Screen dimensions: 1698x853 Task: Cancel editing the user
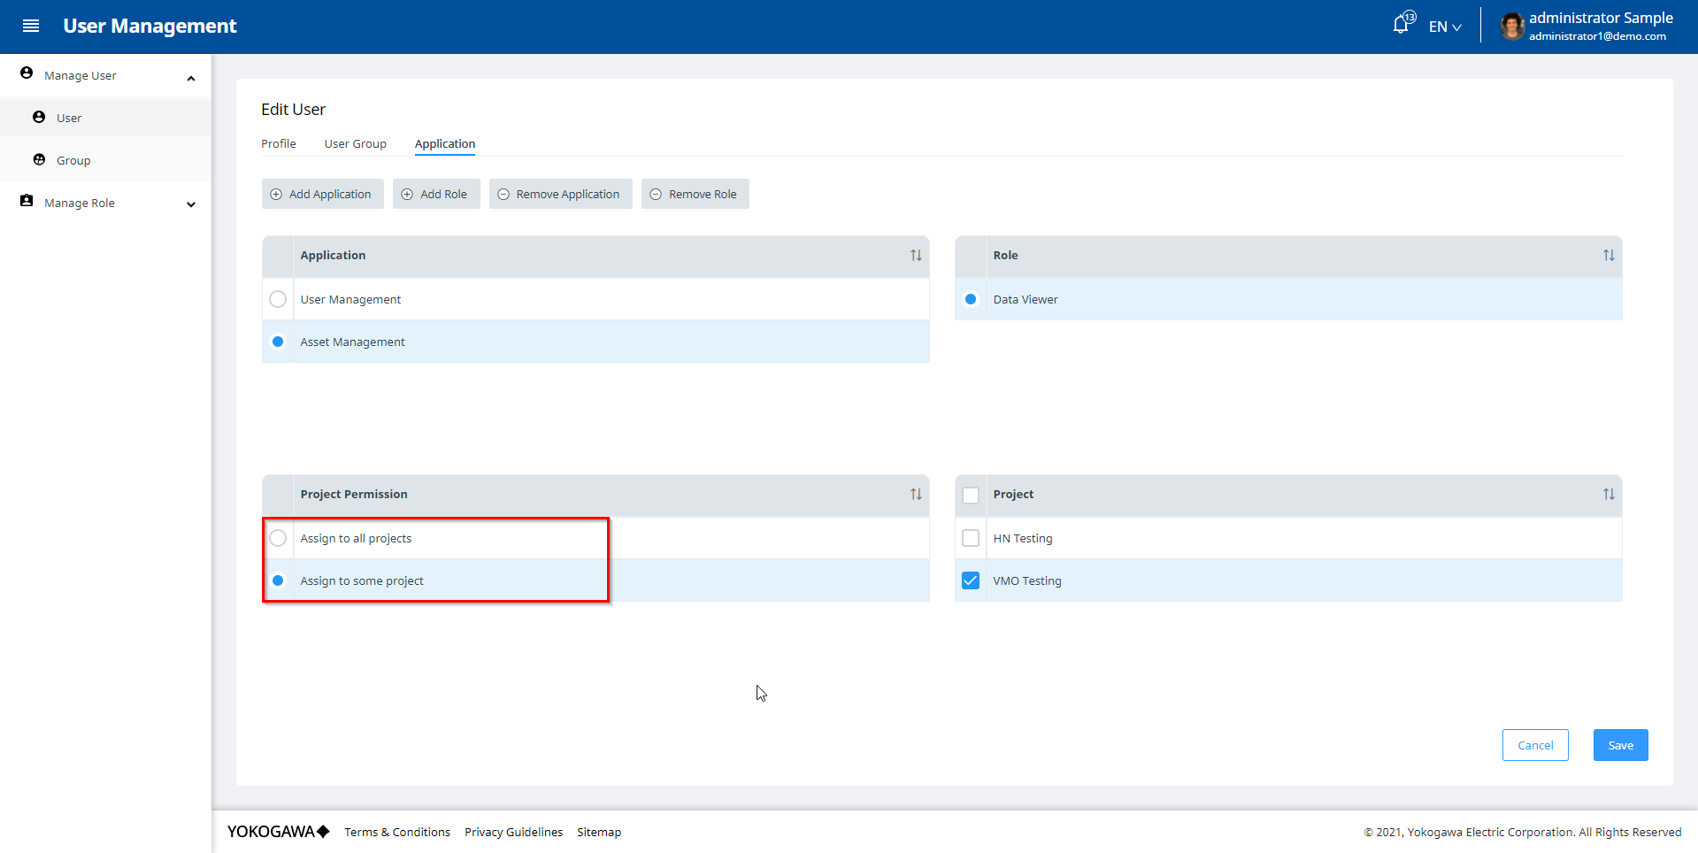(1535, 745)
